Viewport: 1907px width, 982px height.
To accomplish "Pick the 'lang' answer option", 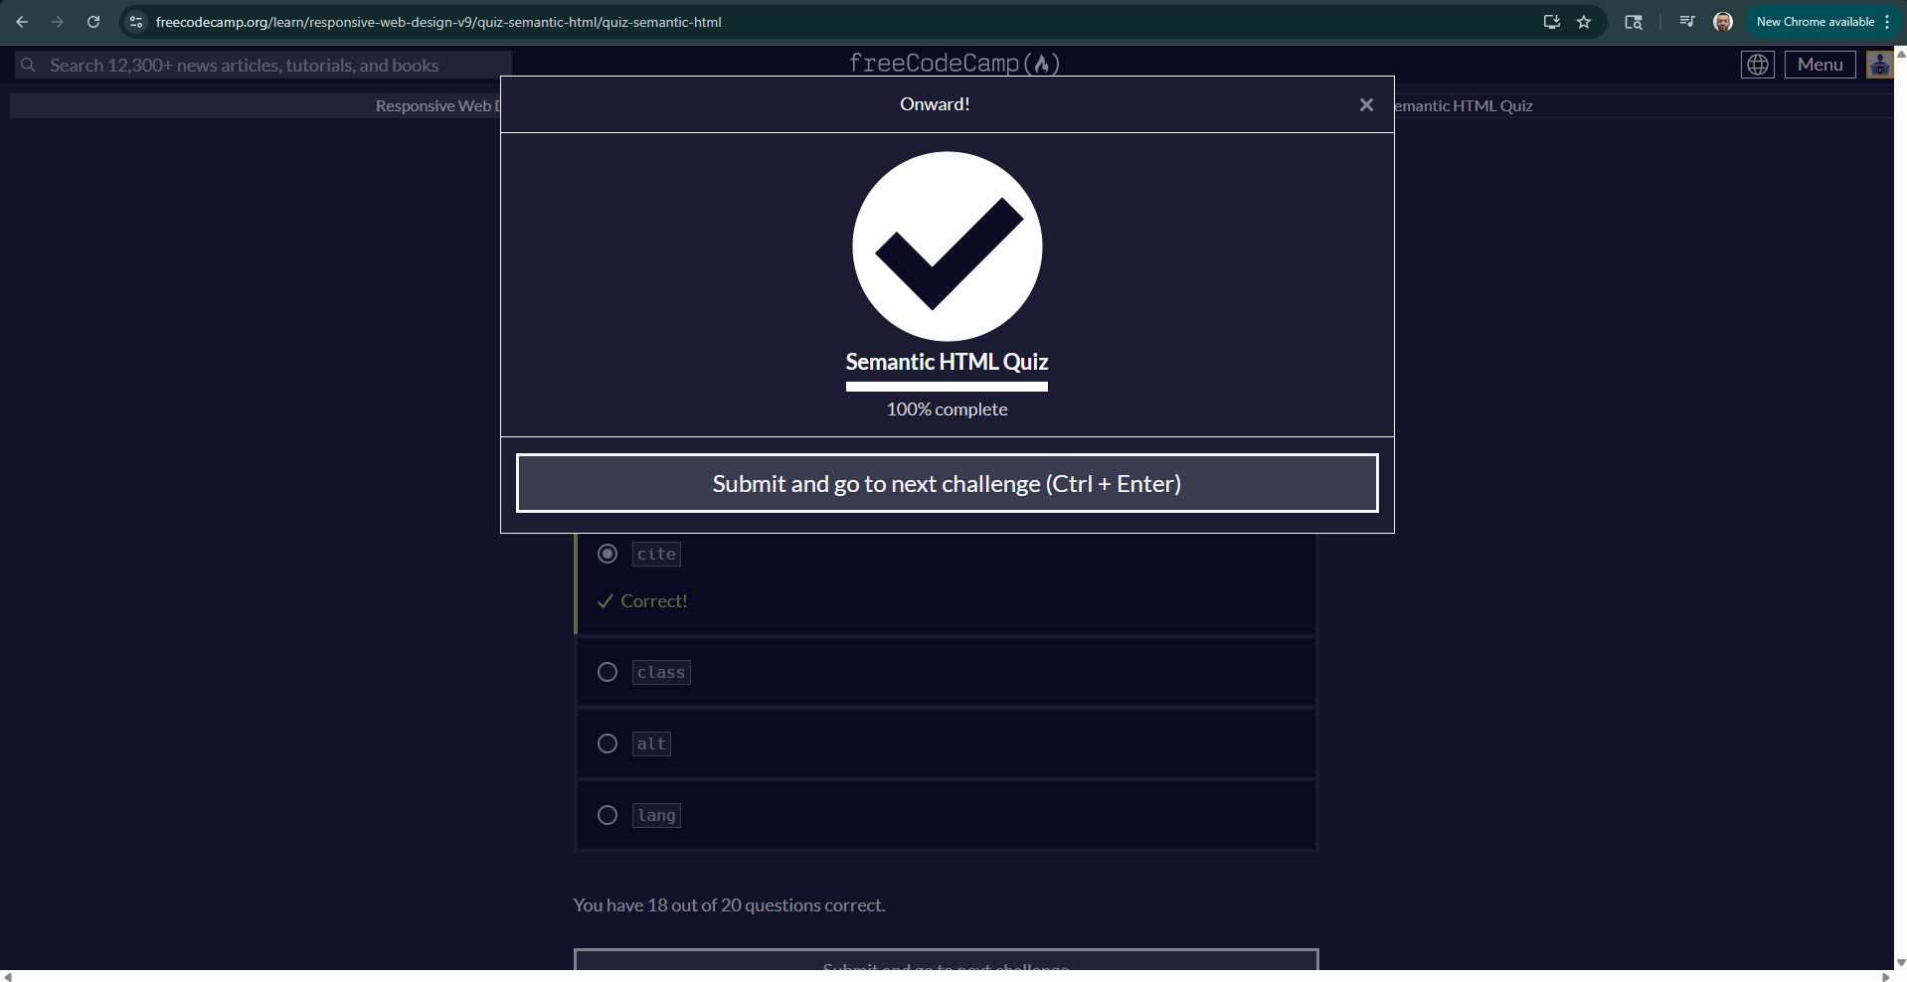I will 607,816.
